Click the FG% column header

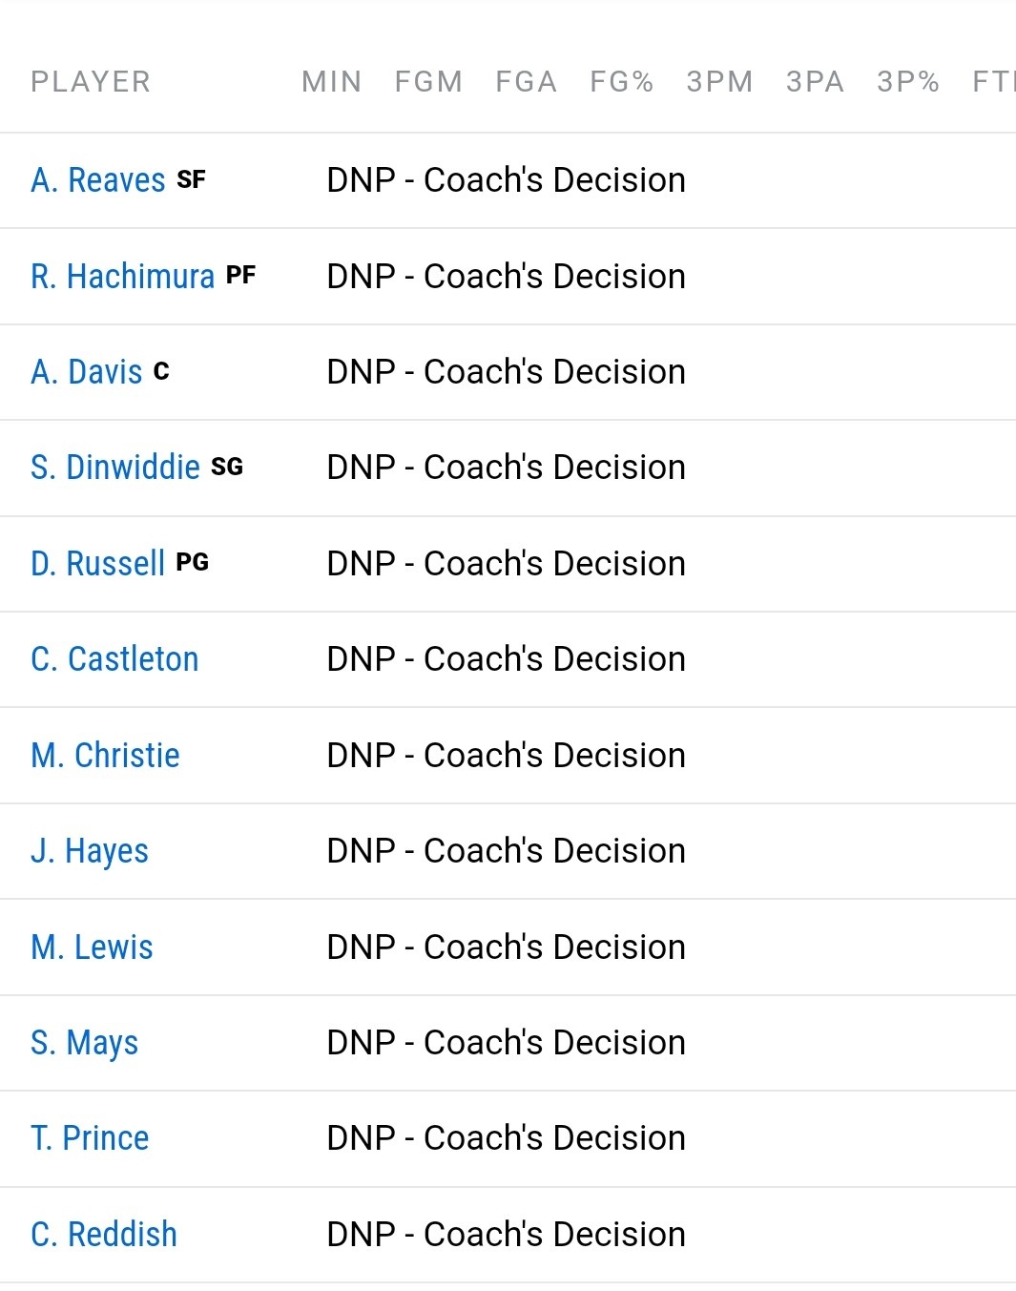622,82
